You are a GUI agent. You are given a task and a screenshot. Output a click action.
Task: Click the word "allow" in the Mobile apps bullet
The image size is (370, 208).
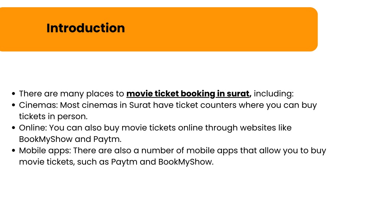[x=270, y=151]
